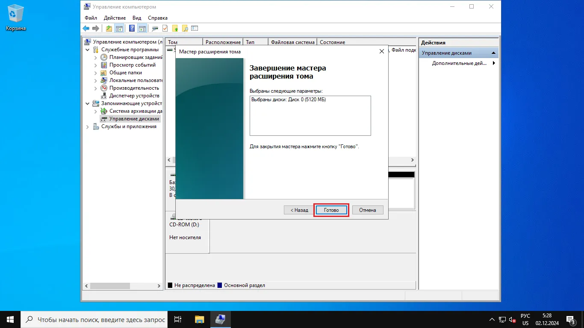Open the Действие menu
Image resolution: width=584 pixels, height=328 pixels.
click(115, 18)
